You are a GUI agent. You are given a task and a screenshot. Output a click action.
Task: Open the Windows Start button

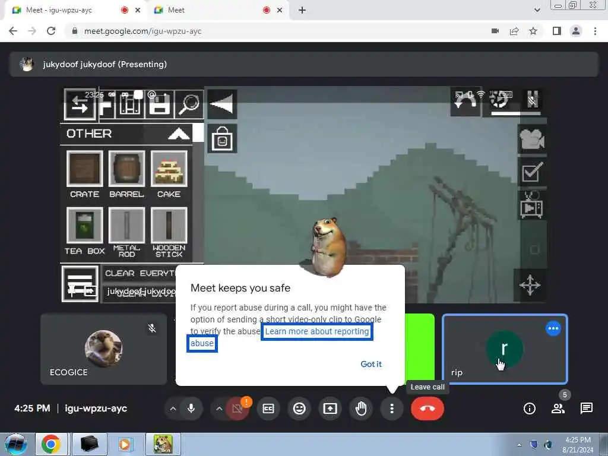(x=16, y=444)
